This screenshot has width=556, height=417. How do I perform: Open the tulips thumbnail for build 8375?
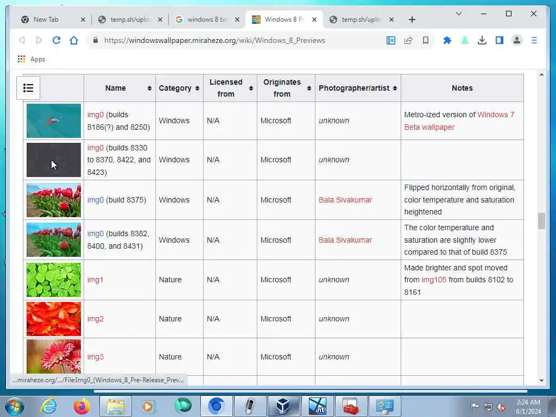[54, 200]
